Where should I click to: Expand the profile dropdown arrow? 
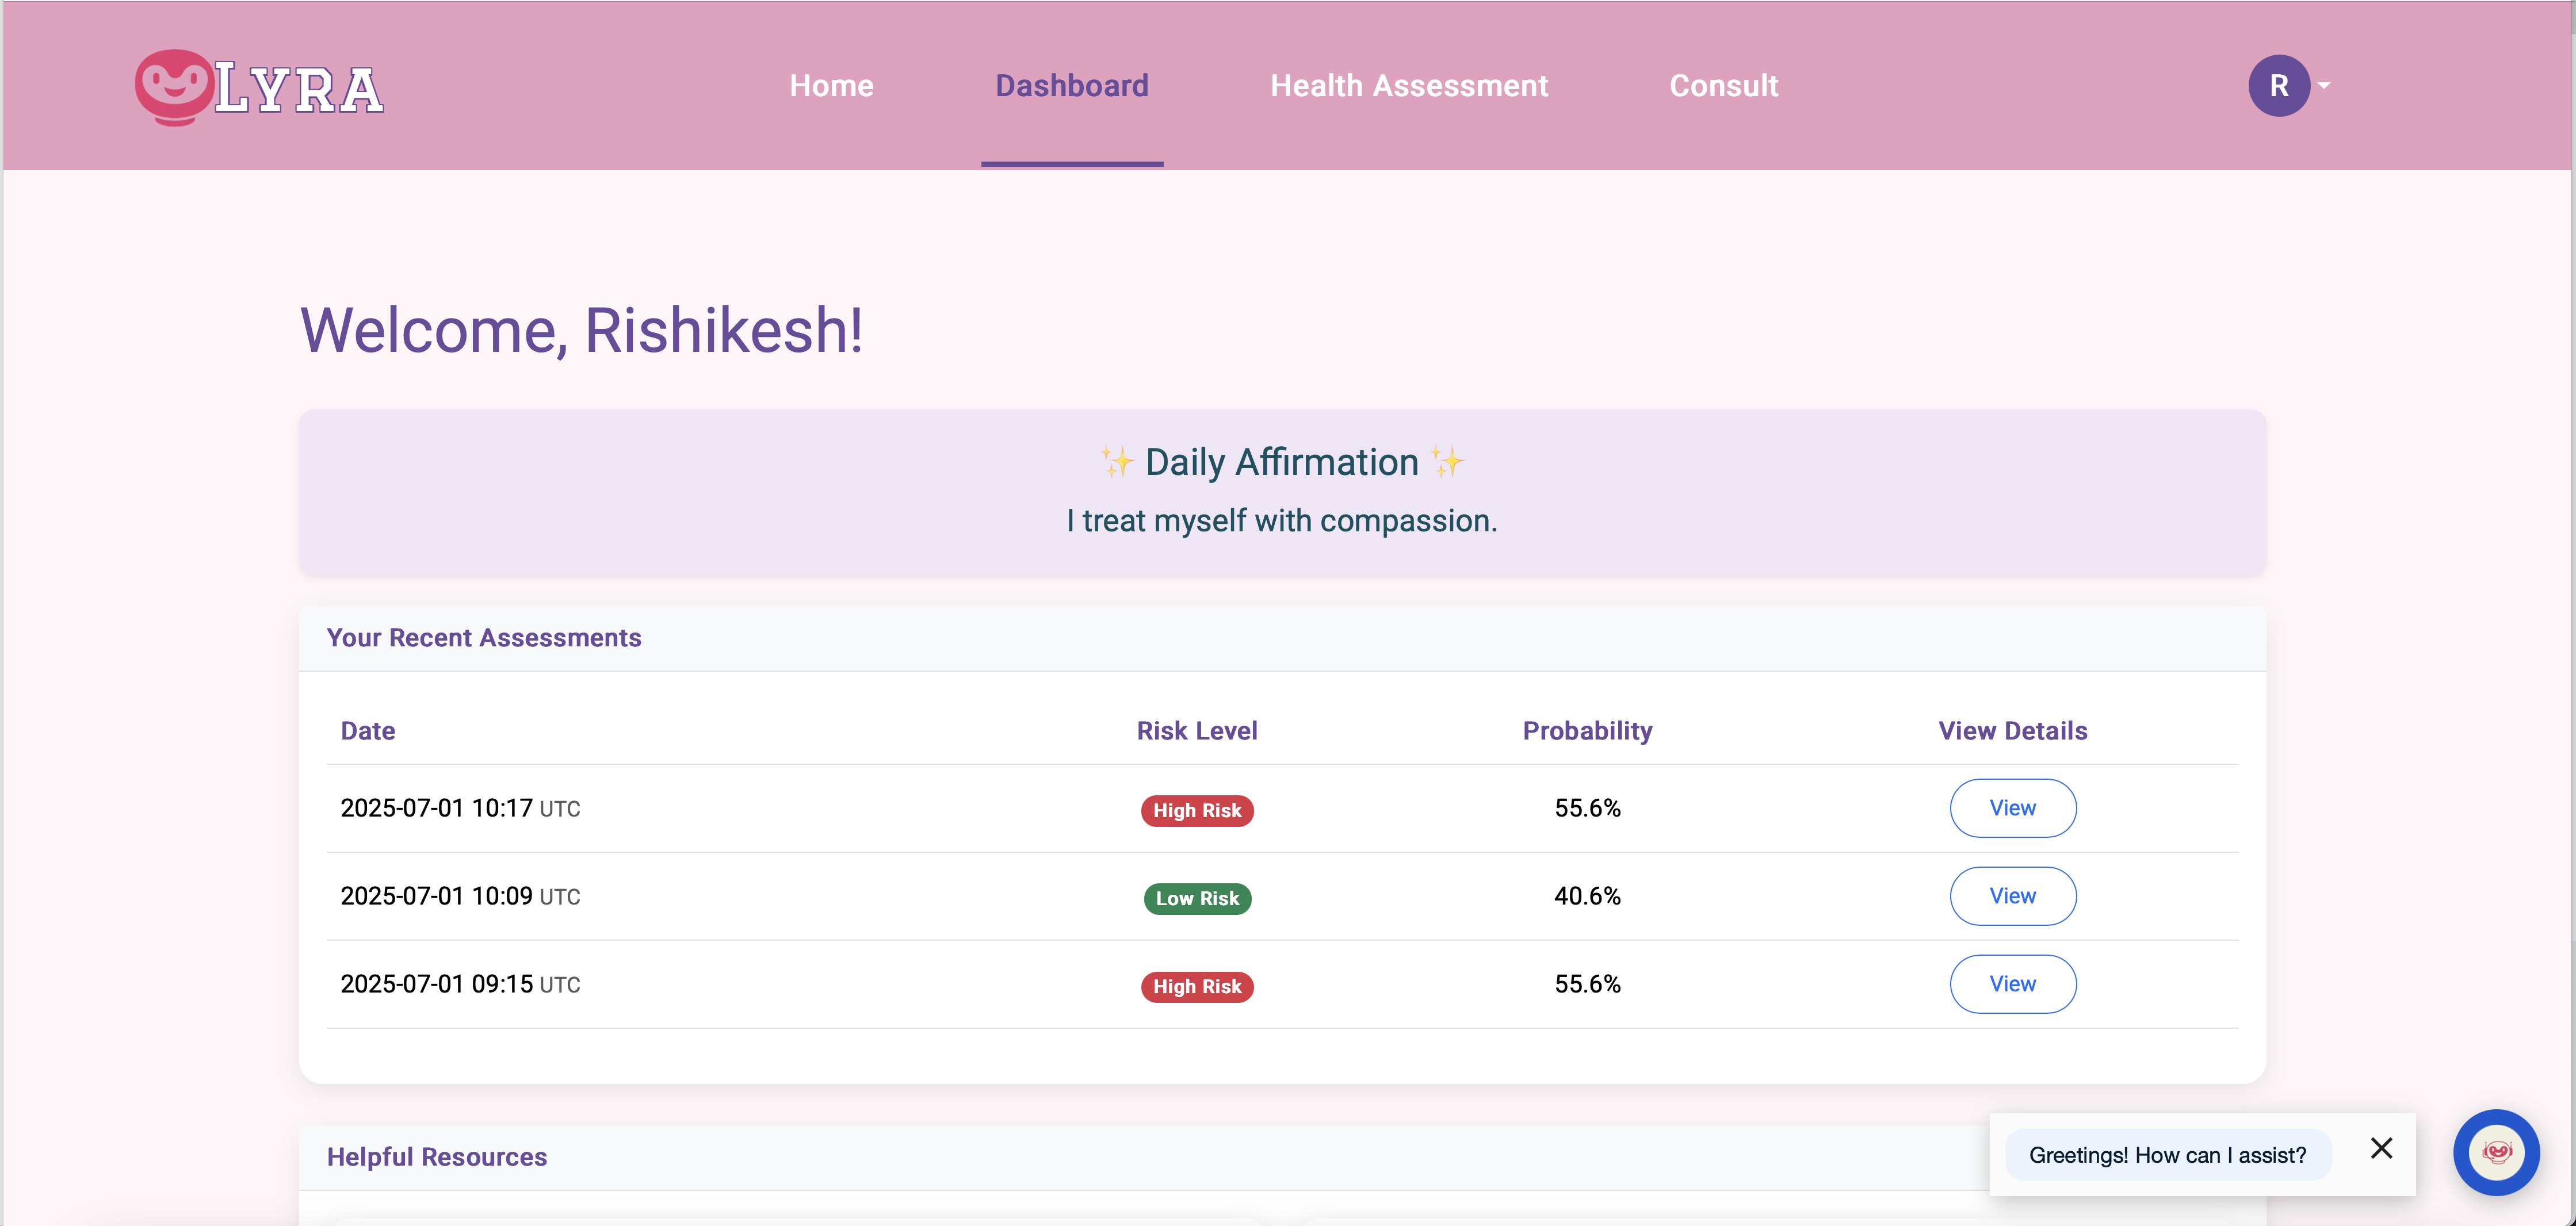tap(2324, 86)
